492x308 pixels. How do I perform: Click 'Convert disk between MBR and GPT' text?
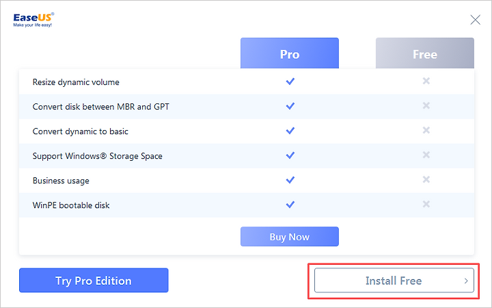(101, 107)
